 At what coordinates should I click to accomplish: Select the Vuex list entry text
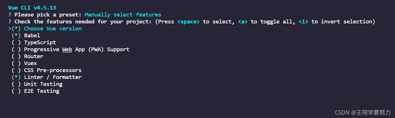pos(30,63)
